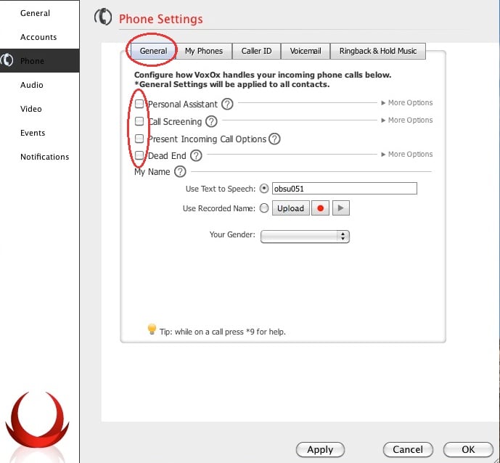Screen dimensions: 500x463
Task: Click the VoxOx red logo
Action: point(37,420)
